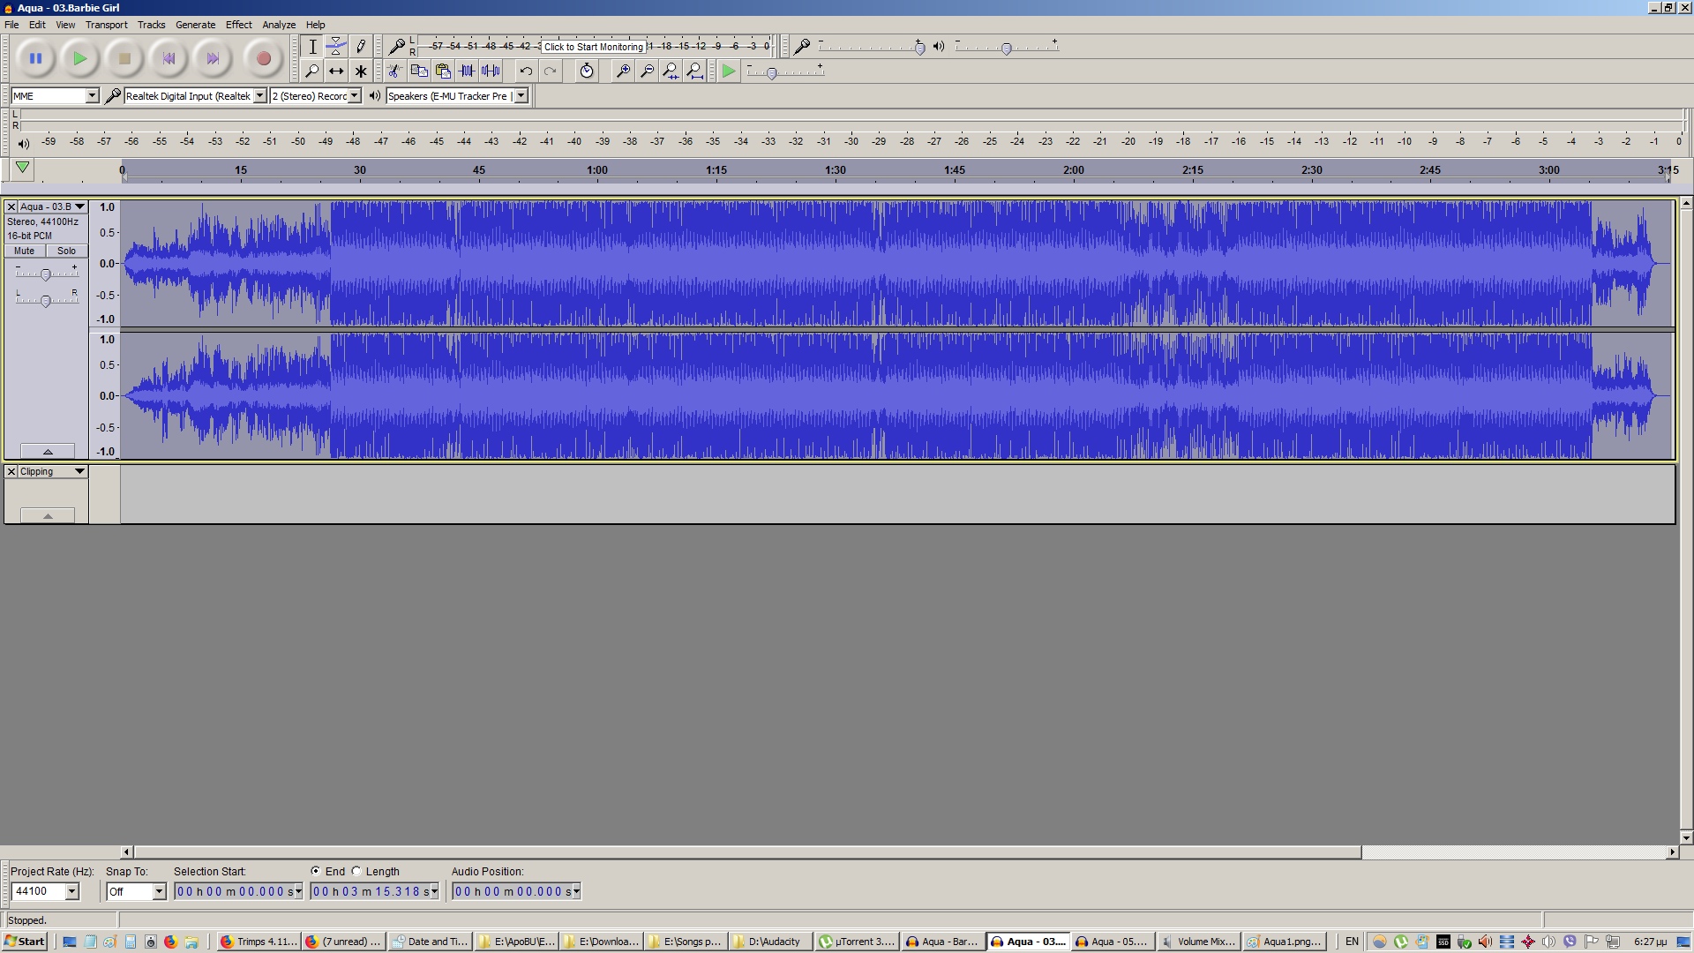
Task: Select the Selection (I-beam) tool
Action: (312, 47)
